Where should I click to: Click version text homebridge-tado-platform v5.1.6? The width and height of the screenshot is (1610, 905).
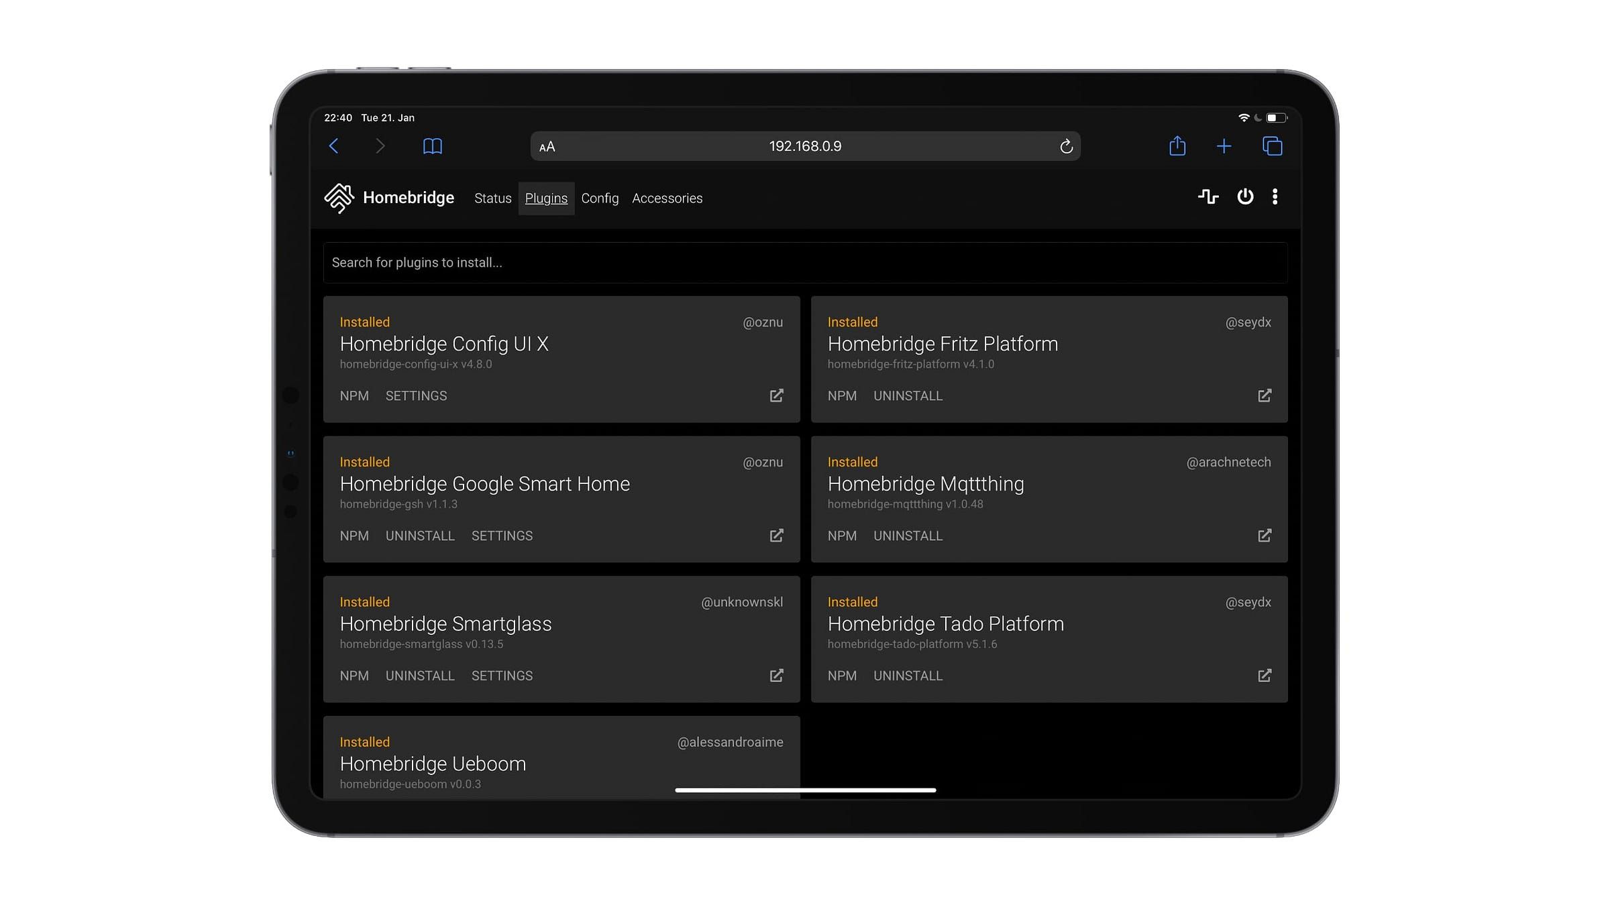click(912, 644)
